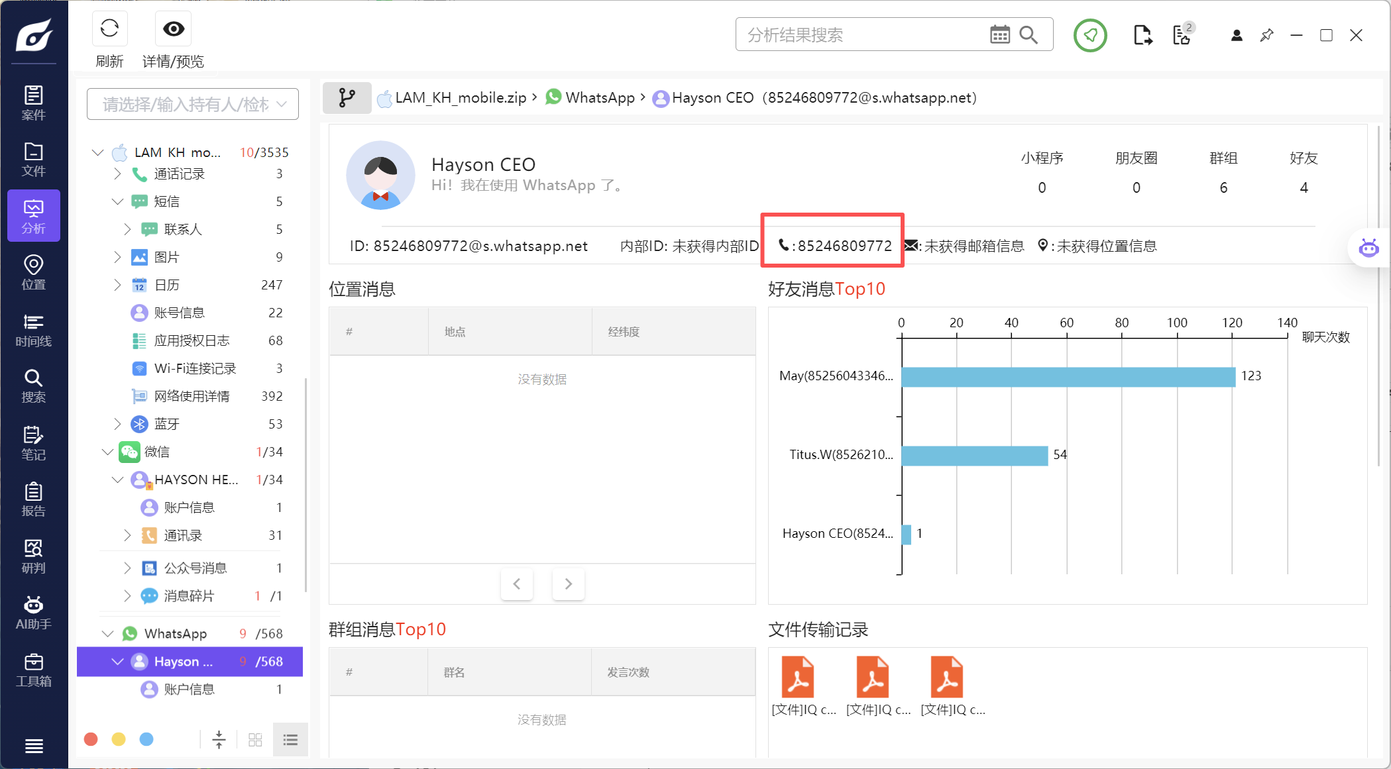Open the Timeline (时间线) sidebar panel
The width and height of the screenshot is (1391, 769).
[33, 330]
